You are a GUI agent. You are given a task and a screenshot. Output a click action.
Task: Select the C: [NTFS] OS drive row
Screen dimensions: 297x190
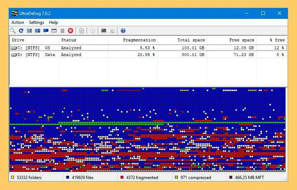coord(148,48)
